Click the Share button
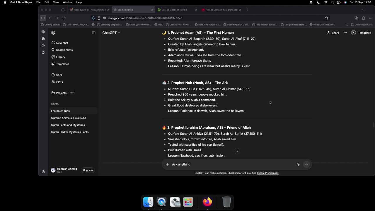The image size is (375, 211). pyautogui.click(x=333, y=33)
